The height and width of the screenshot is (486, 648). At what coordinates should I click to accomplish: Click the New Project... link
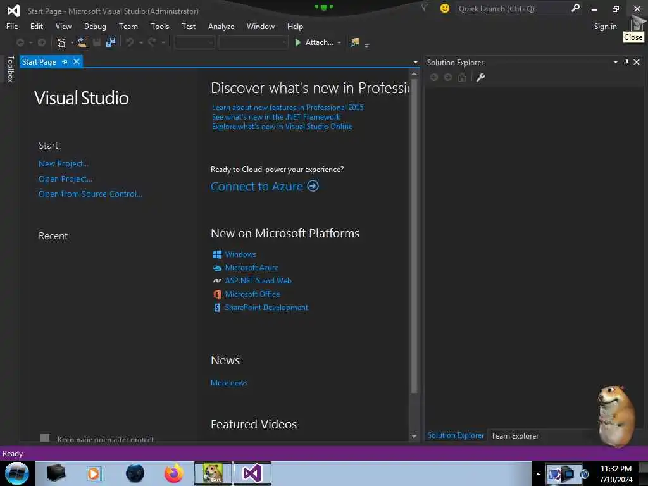[x=63, y=164]
